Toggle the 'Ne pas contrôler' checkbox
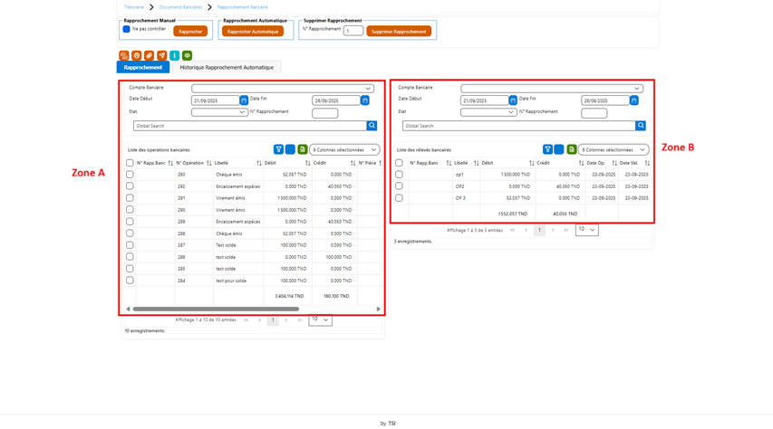Viewport: 773px width, 429px height. click(126, 29)
